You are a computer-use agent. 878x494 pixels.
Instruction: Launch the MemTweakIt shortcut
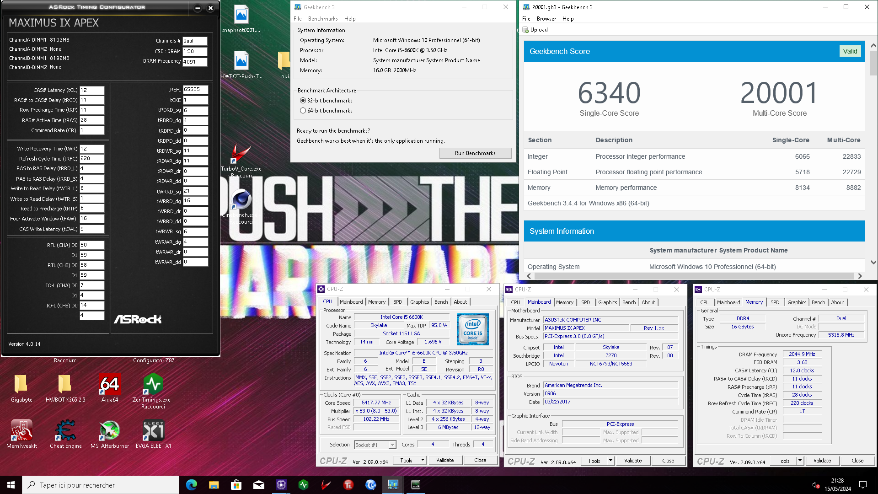point(21,434)
